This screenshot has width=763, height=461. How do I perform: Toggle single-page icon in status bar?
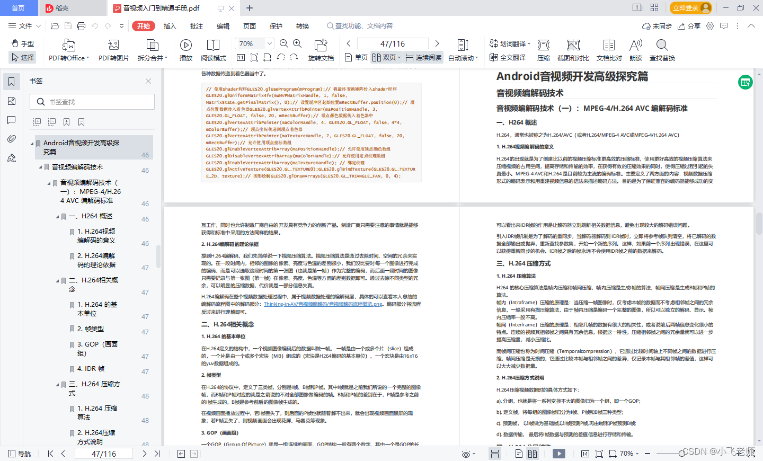[x=519, y=454]
